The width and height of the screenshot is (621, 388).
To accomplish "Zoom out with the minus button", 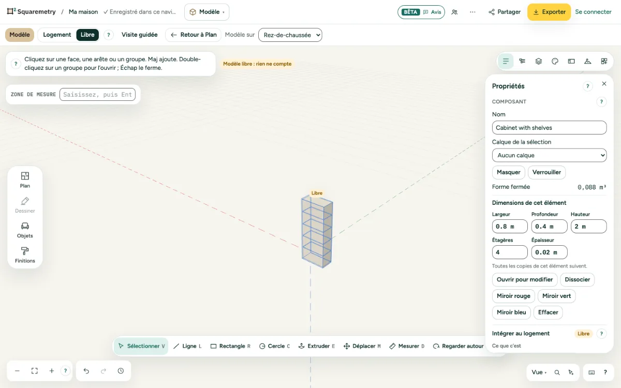I will [x=17, y=371].
